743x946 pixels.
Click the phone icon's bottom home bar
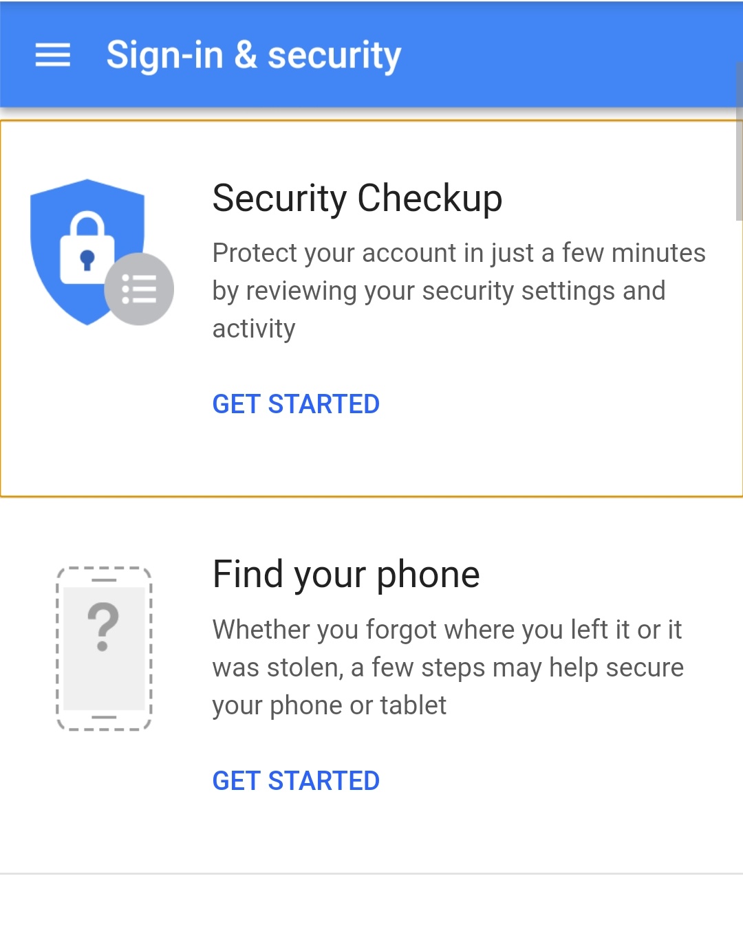(104, 717)
